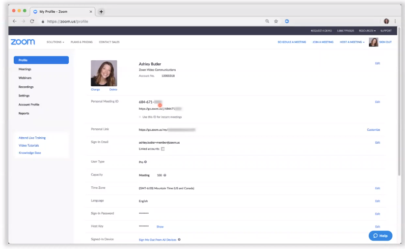Screen dimensions: 405x249
Task: Click the lock icon in address bar
Action: [43, 22]
